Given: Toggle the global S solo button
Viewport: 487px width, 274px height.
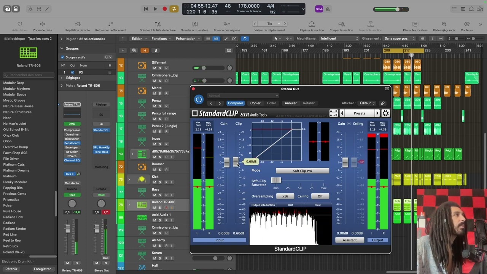Looking at the screenshot, I should [x=156, y=50].
